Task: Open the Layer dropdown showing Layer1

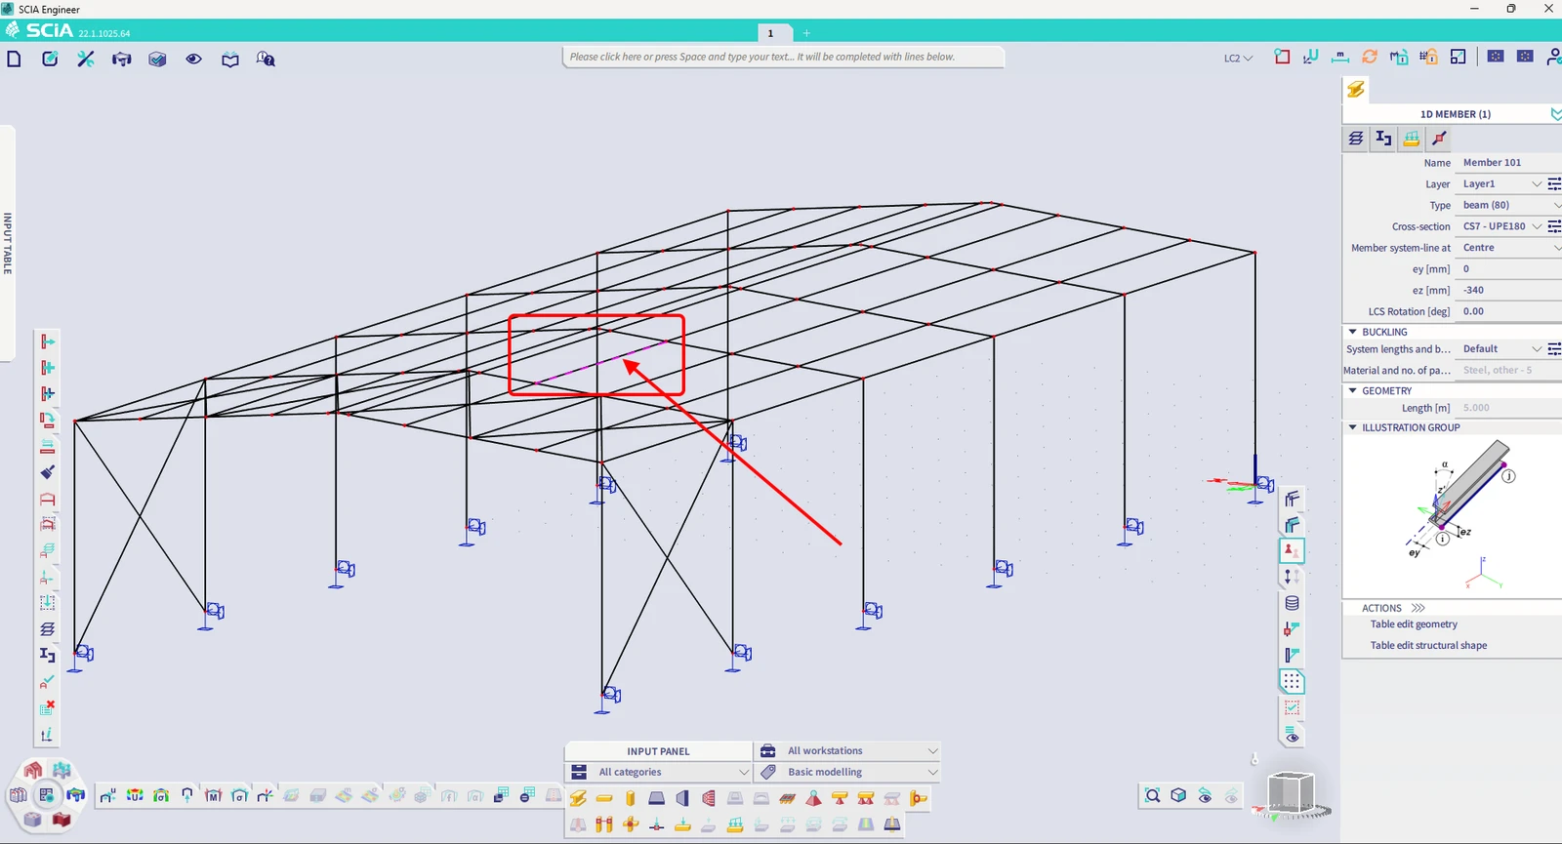Action: [x=1501, y=183]
